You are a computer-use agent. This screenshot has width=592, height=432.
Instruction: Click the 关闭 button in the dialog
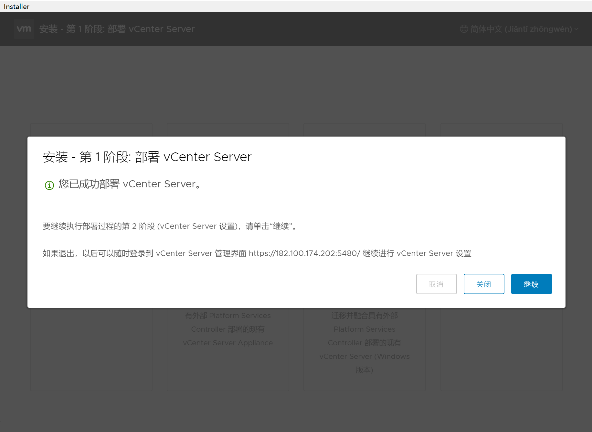[484, 284]
